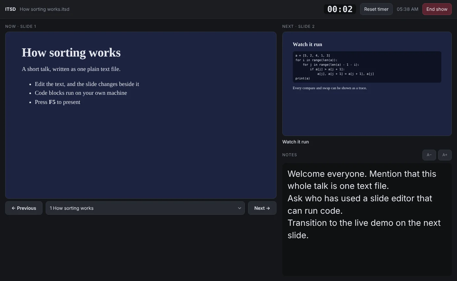Click the bullet Edit the text, and the slide changes
The height and width of the screenshot is (281, 457).
87,84
